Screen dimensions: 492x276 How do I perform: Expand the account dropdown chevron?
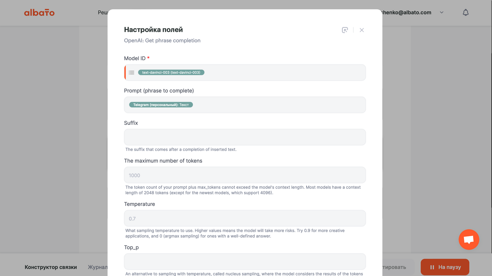pyautogui.click(x=442, y=13)
